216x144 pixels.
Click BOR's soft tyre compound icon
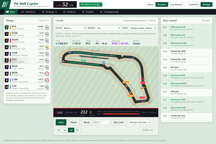(47, 74)
